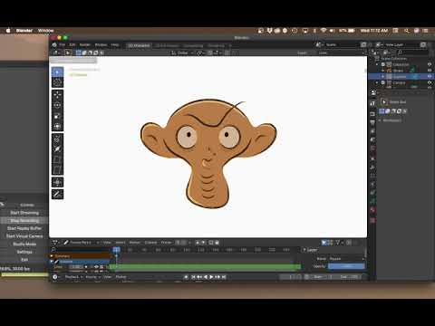Click the play reverse button
Image resolution: width=435 pixels, height=326 pixels.
[206, 277]
